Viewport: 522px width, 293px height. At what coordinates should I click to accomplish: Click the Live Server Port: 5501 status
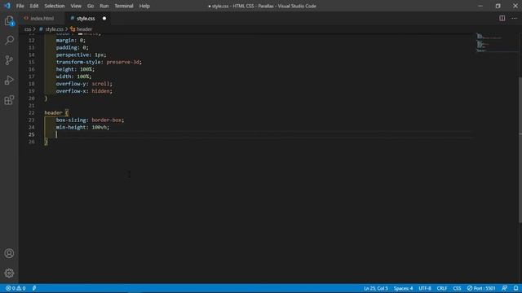pos(481,288)
